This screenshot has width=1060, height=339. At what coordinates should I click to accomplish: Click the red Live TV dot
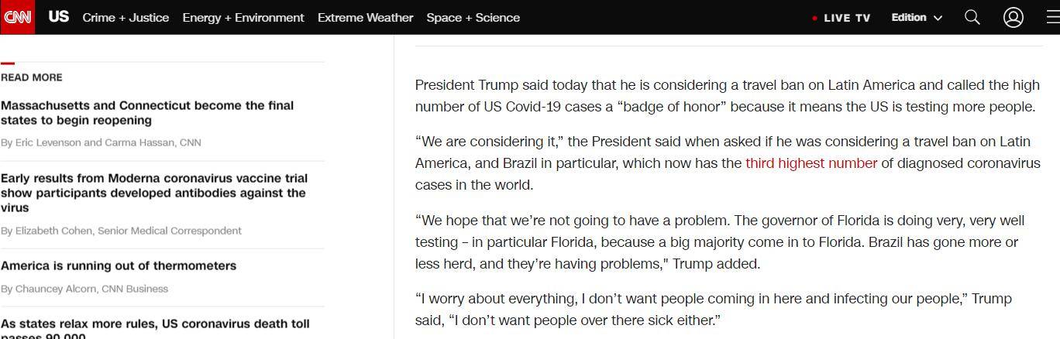[x=814, y=18]
